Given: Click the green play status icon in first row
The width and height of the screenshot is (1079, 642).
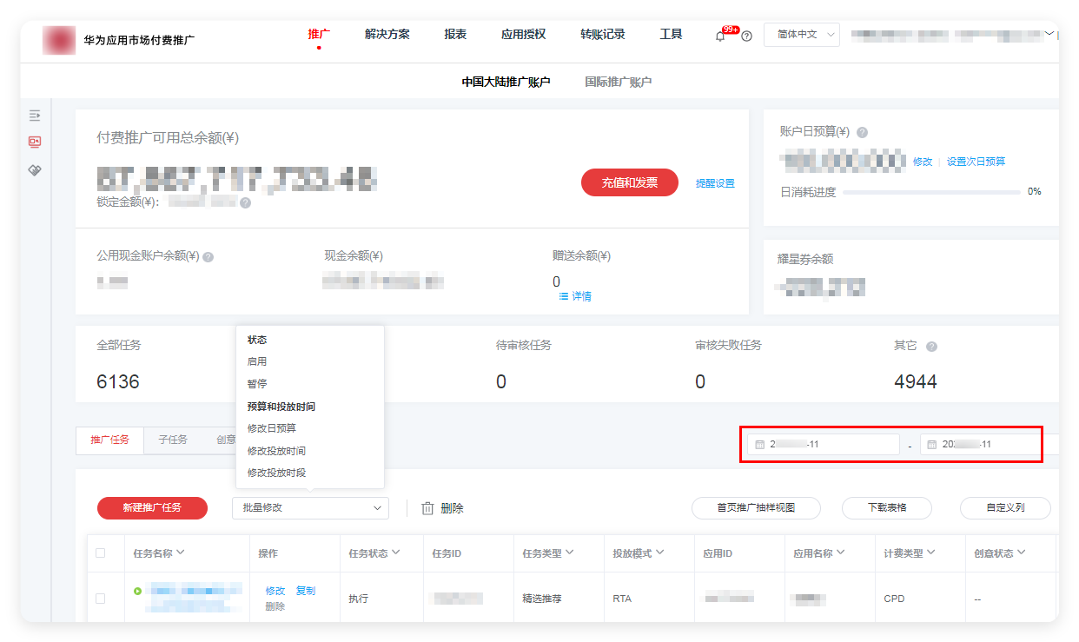Looking at the screenshot, I should click(x=137, y=591).
